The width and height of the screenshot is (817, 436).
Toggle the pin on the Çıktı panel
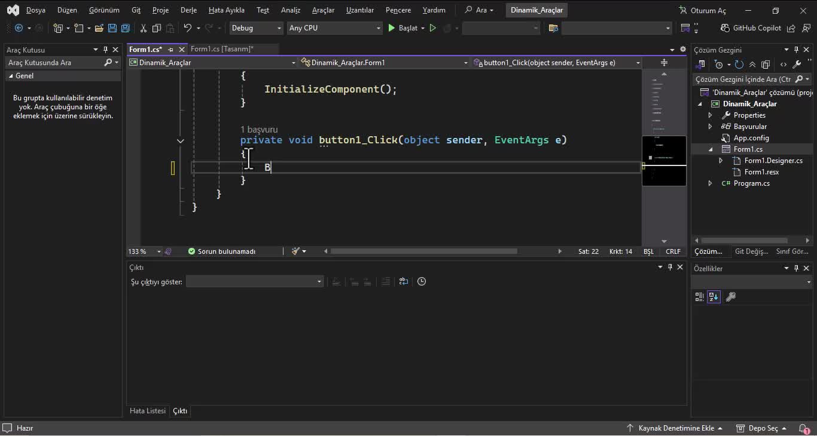pyautogui.click(x=670, y=267)
